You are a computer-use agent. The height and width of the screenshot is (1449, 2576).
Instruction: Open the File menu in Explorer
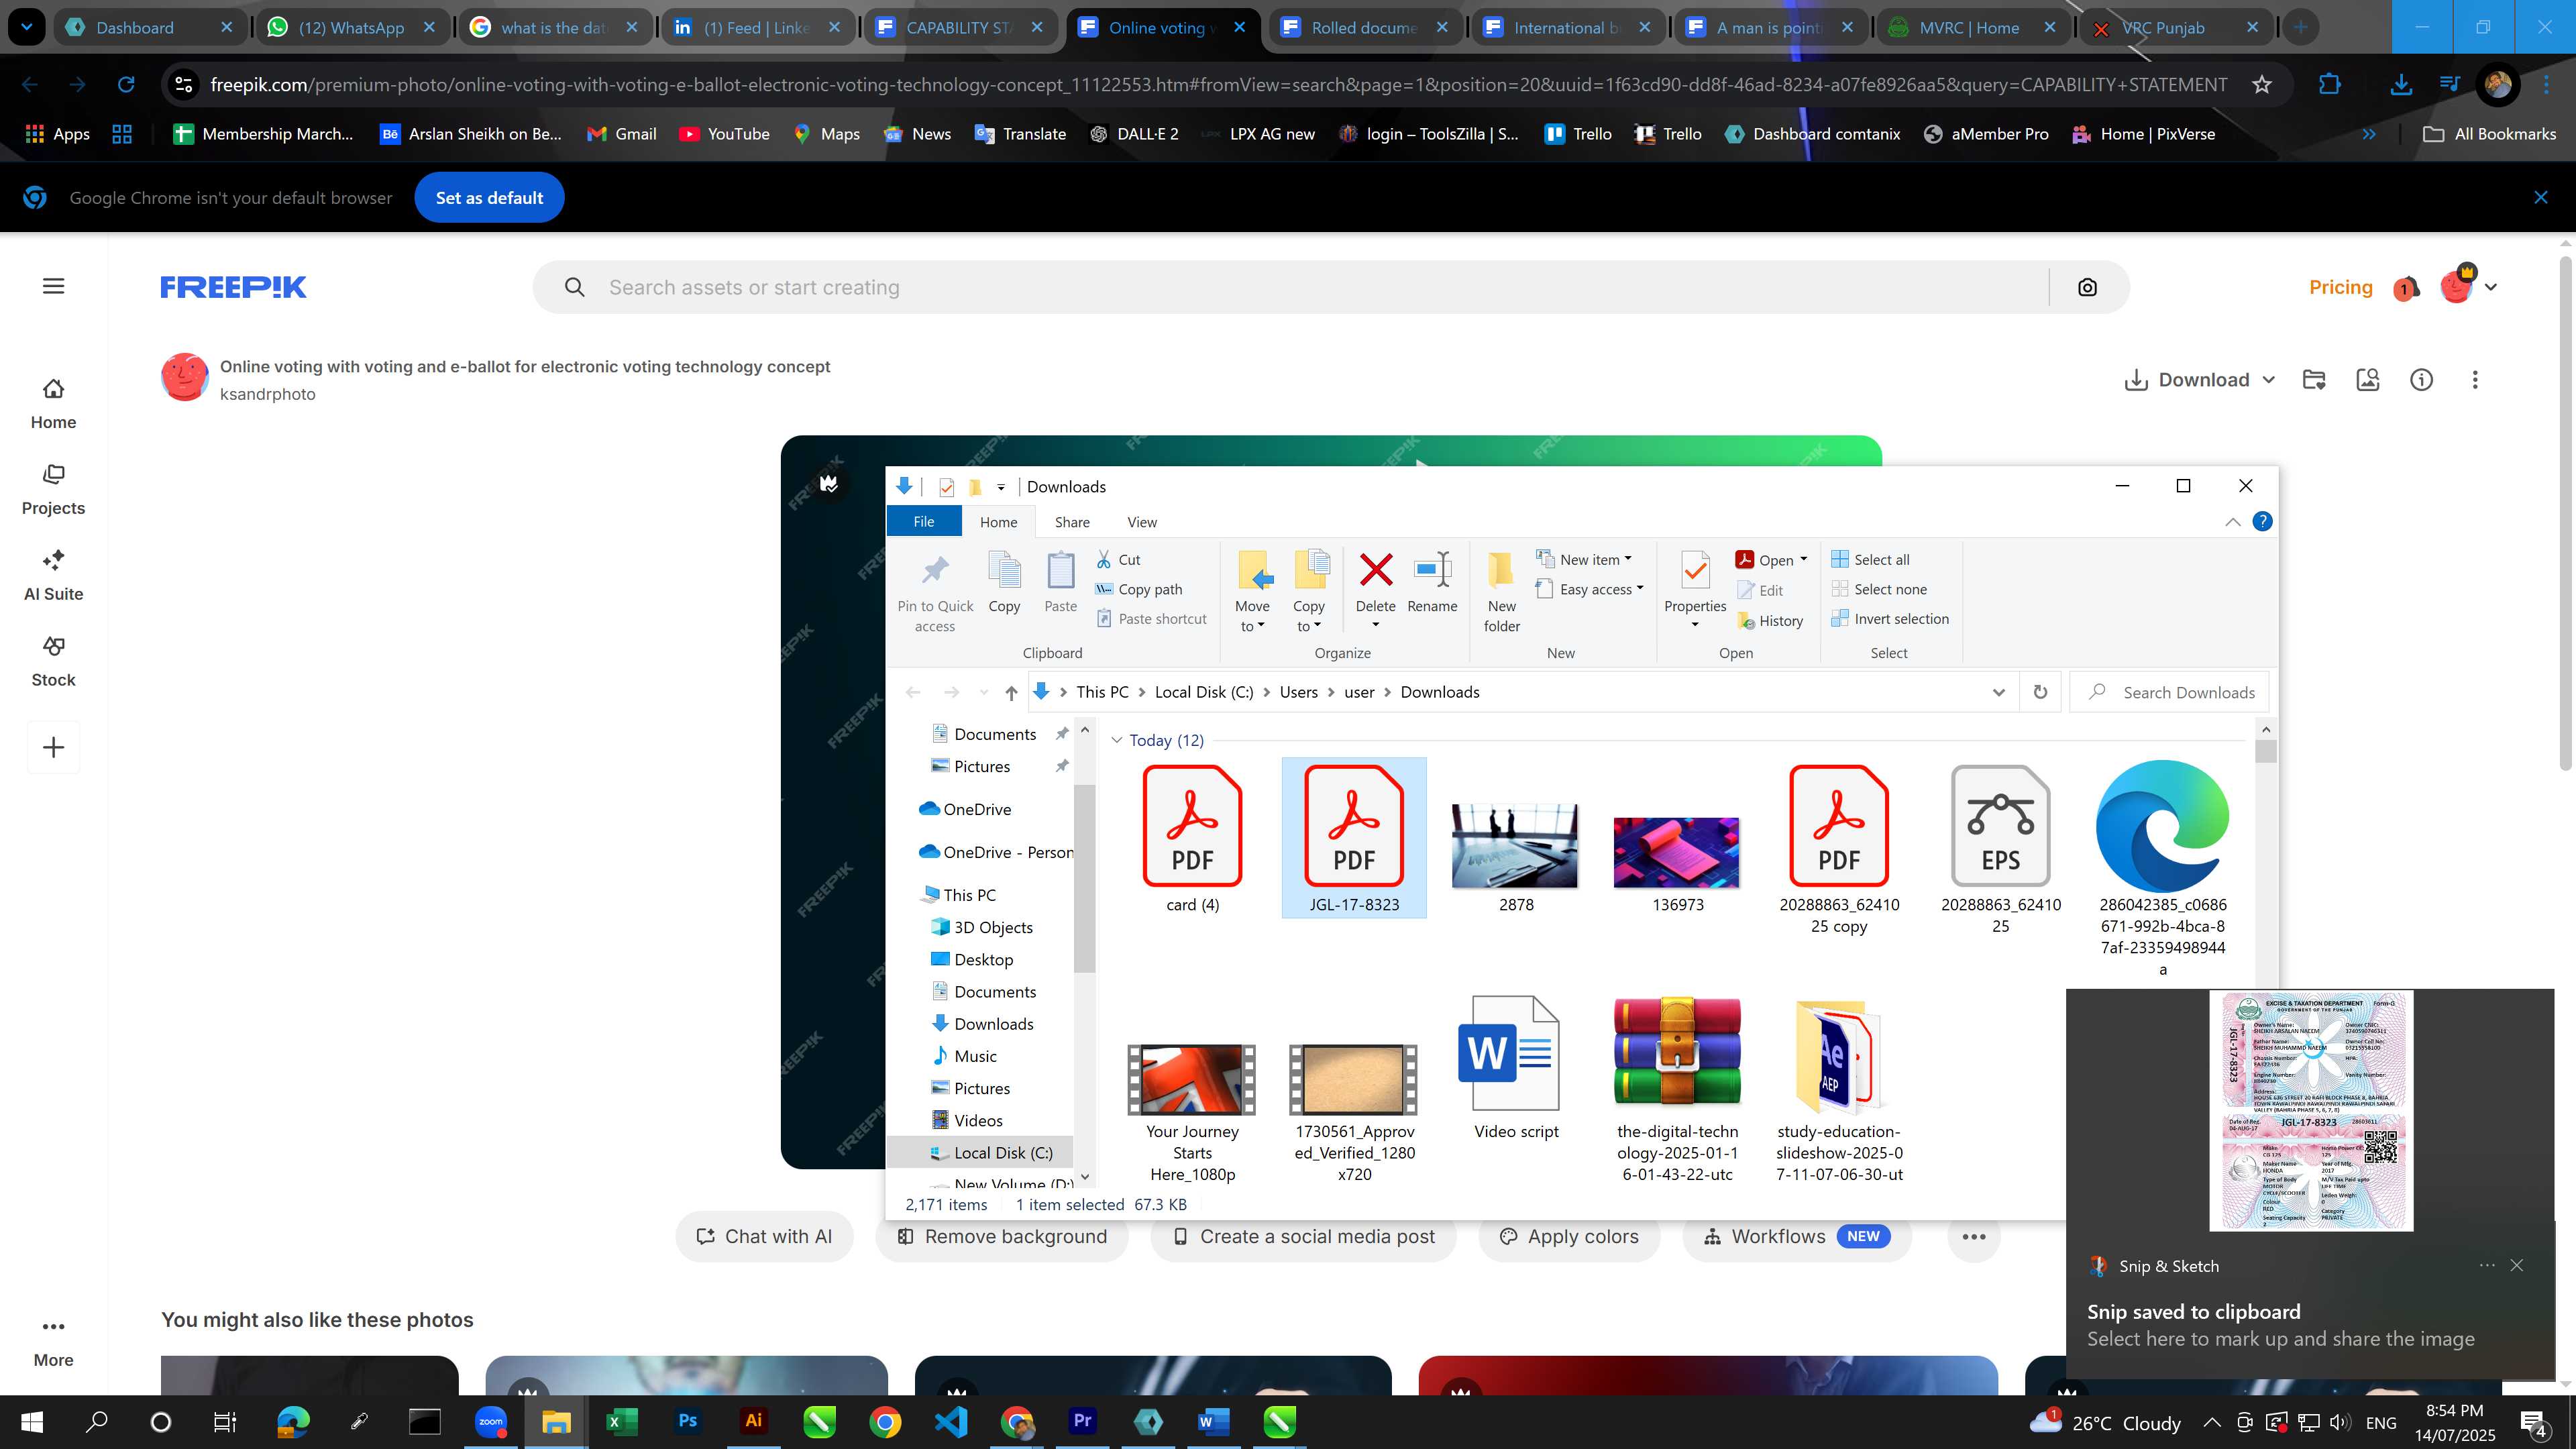[923, 521]
